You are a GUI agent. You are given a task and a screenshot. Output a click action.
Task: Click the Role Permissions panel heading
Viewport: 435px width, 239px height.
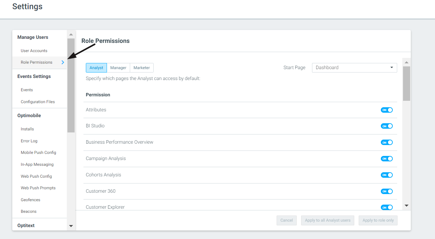coord(106,41)
